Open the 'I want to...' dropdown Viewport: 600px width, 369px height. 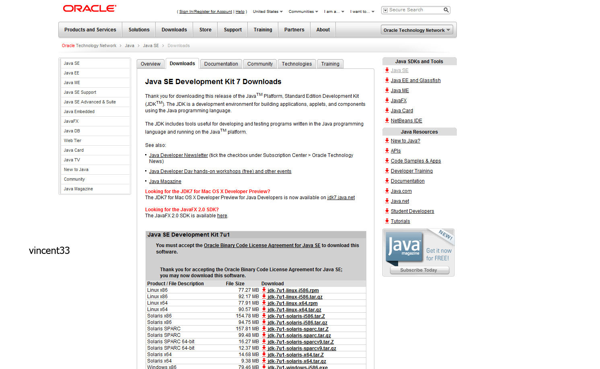(x=362, y=12)
